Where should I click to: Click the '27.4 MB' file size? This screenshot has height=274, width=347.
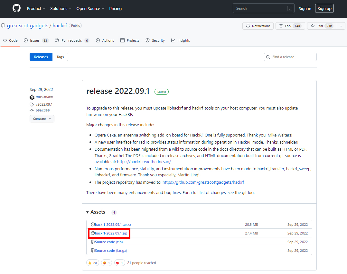pyautogui.click(x=251, y=233)
